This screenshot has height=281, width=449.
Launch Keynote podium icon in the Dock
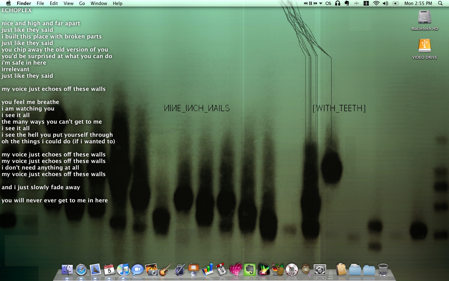coord(194,269)
